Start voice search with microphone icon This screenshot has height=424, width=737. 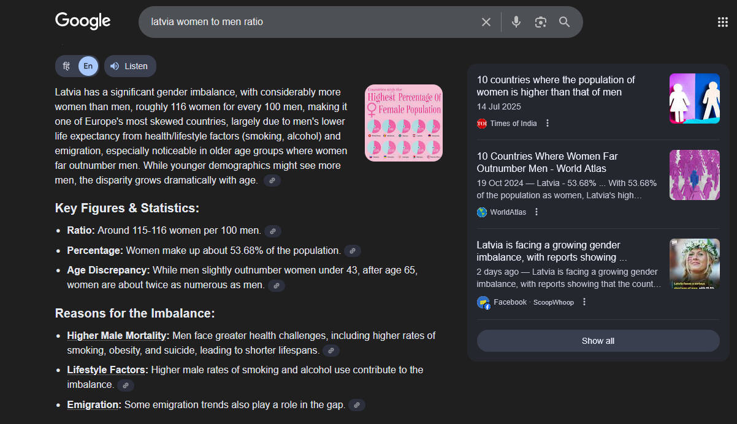tap(516, 22)
